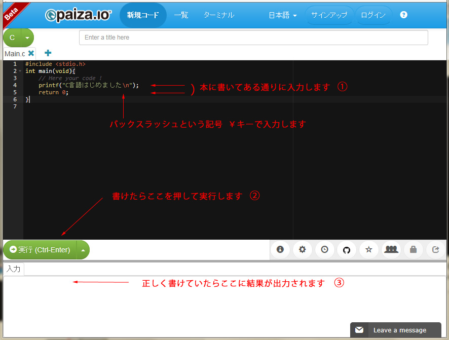This screenshot has height=340, width=449.
Task: Open the Leave a message chat widget
Action: click(395, 330)
